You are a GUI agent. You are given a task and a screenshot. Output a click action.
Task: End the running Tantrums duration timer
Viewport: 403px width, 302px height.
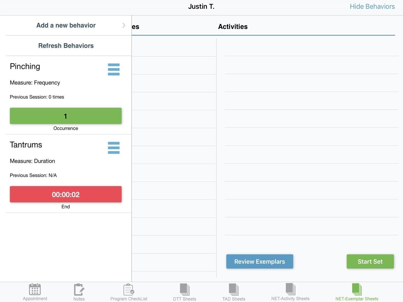[66, 194]
